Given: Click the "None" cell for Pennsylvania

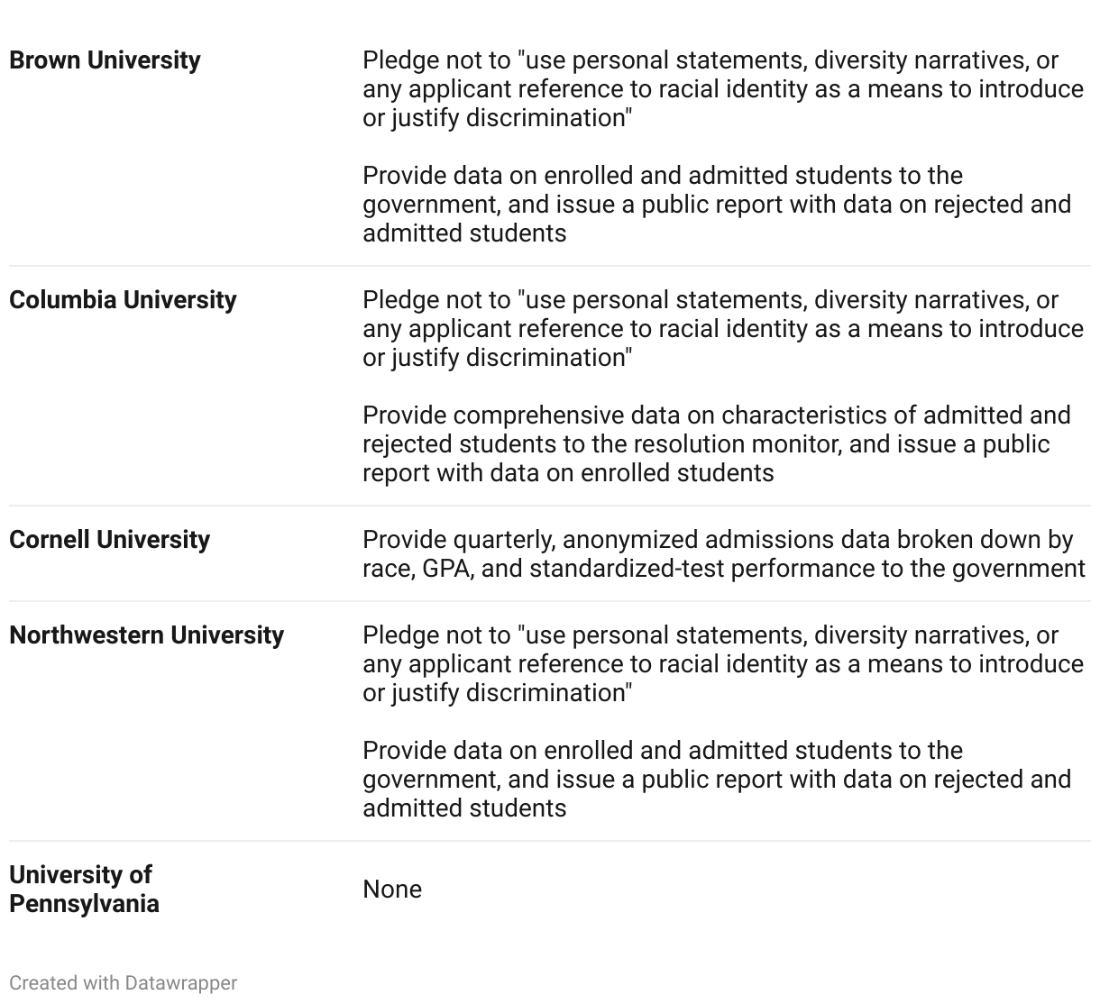Looking at the screenshot, I should click(x=392, y=890).
